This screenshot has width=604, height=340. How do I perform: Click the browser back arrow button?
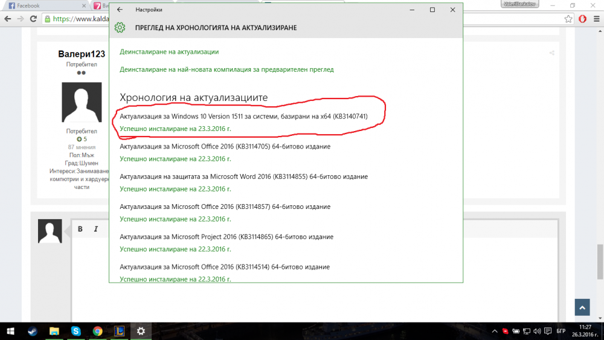[x=8, y=19]
